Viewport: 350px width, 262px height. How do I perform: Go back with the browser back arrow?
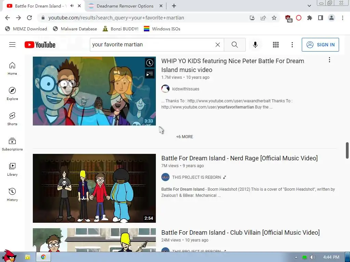(x=8, y=18)
